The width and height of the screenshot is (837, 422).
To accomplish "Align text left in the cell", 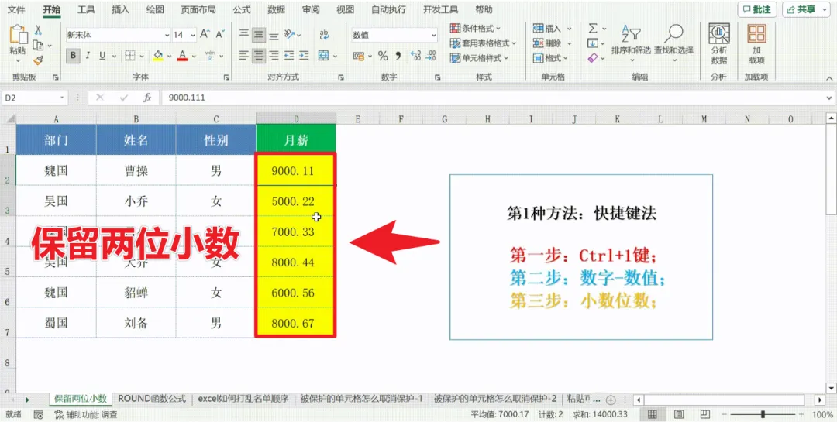I will point(244,55).
